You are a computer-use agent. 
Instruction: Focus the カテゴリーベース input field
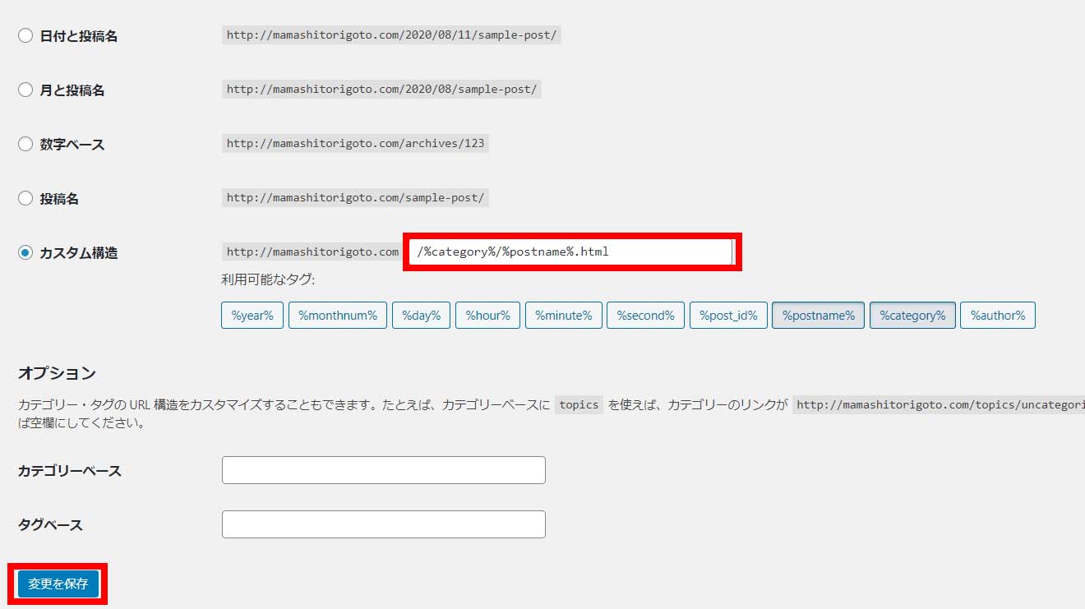[383, 470]
